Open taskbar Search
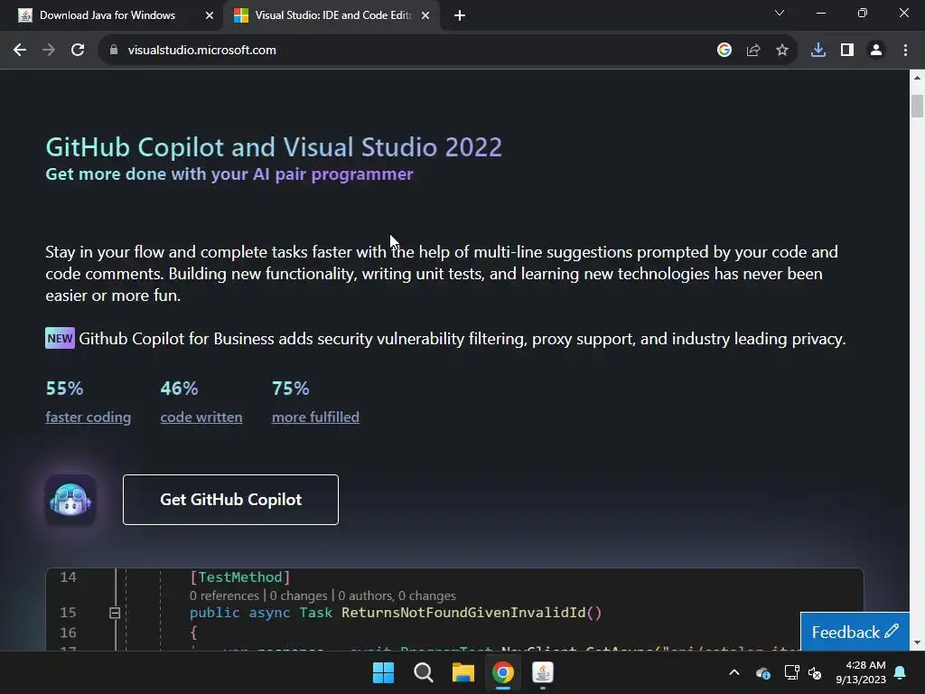Screen dimensions: 925x694 (423, 672)
